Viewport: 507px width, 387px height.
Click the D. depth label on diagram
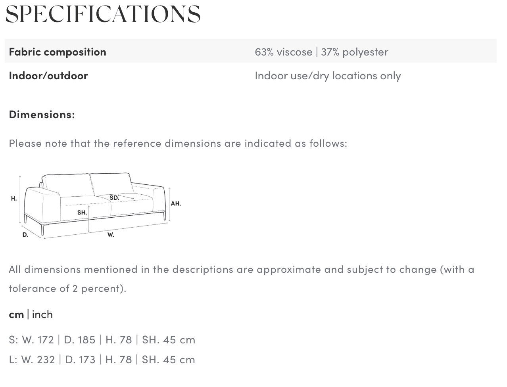(x=25, y=235)
